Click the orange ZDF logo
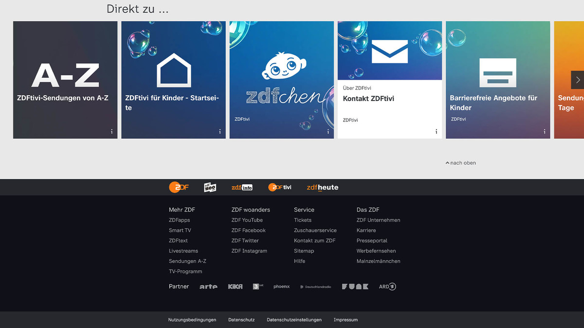 [180, 187]
